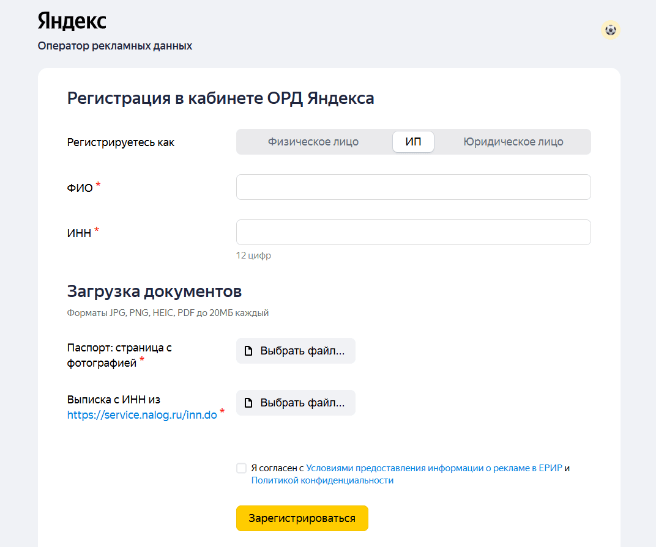Choose file for ИНН extract
This screenshot has height=547, width=656.
point(296,402)
